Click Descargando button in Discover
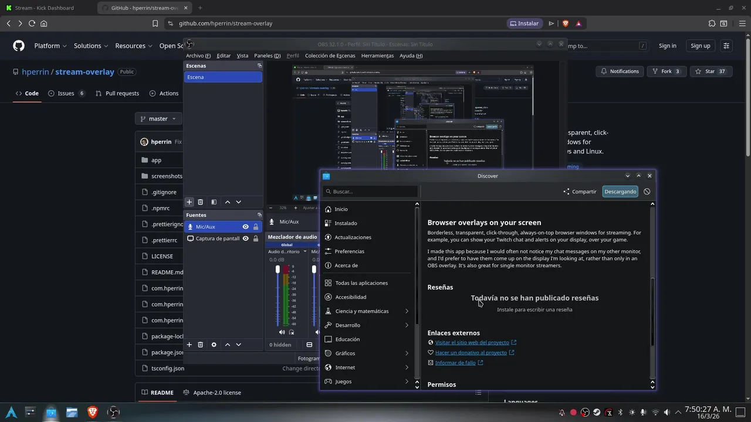Viewport: 751px width, 422px height. pyautogui.click(x=620, y=192)
